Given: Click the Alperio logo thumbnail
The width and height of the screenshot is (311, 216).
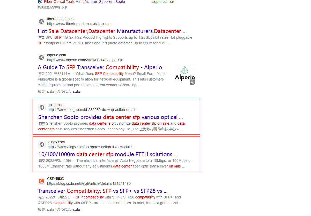Looking at the screenshot, I should pyautogui.click(x=185, y=74).
